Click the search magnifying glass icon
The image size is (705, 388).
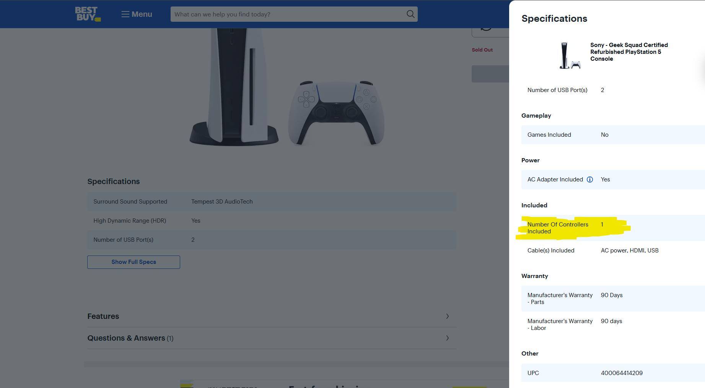point(410,14)
